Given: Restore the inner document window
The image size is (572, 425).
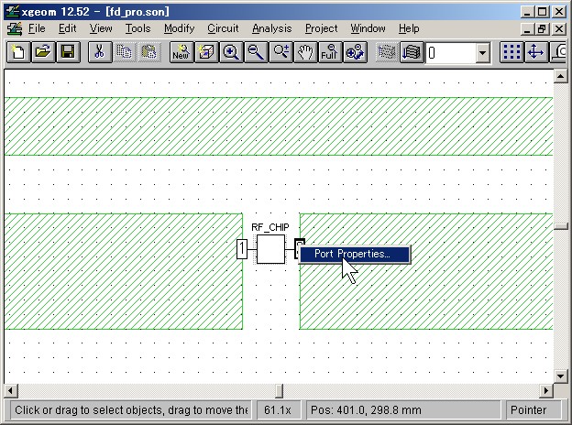Looking at the screenshot, I should click(x=543, y=28).
